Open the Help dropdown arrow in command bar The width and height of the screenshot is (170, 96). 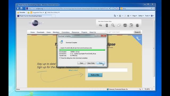(x=153, y=16)
